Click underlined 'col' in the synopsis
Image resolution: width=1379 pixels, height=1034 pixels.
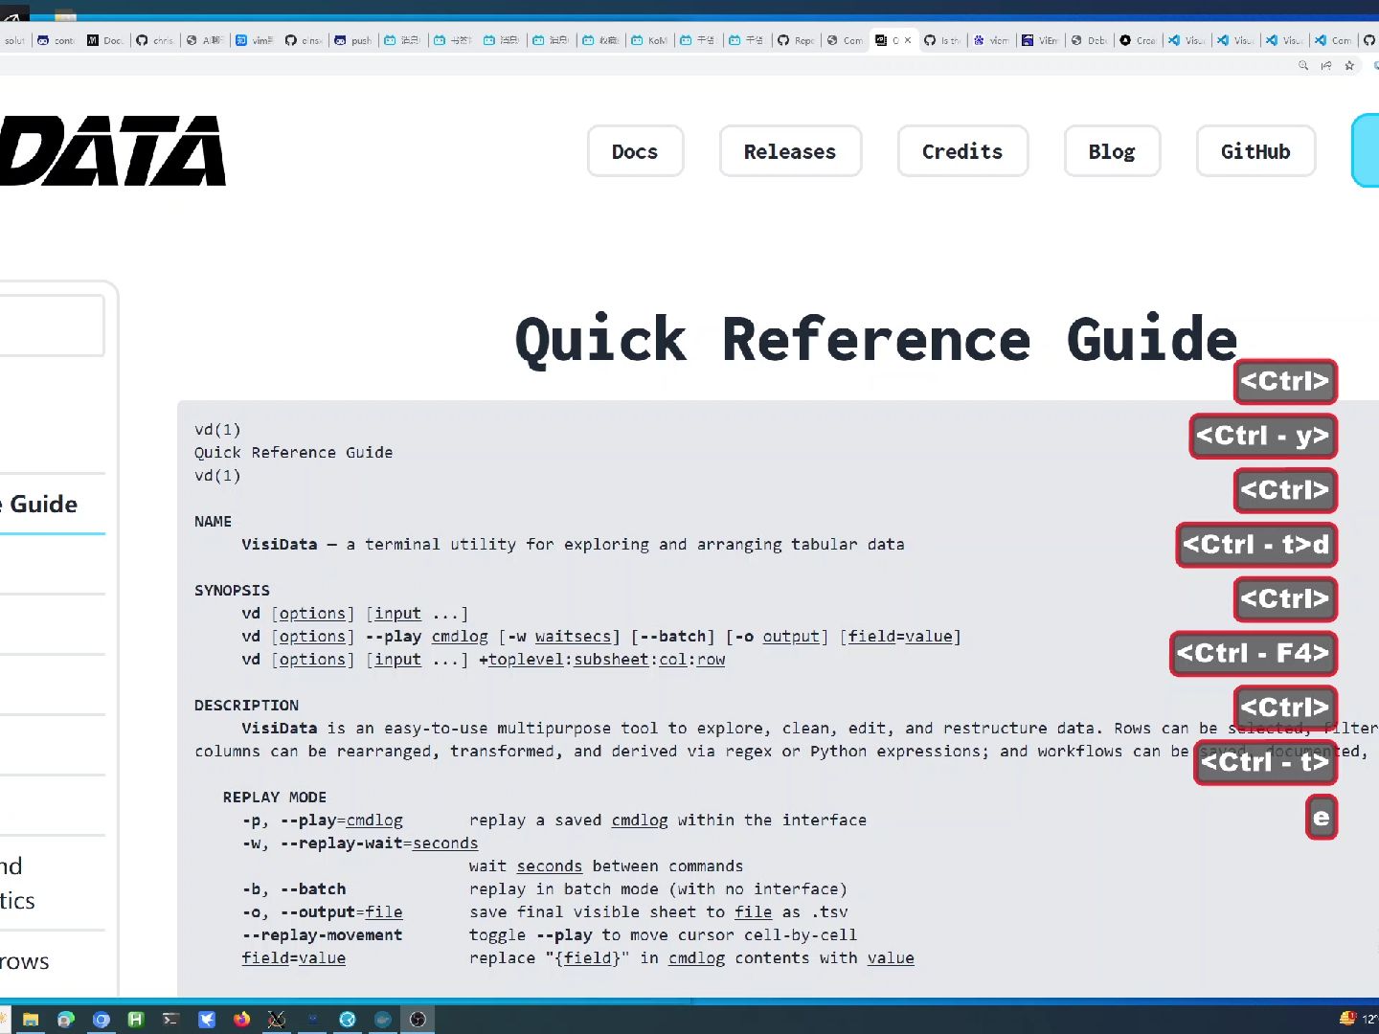click(x=672, y=660)
